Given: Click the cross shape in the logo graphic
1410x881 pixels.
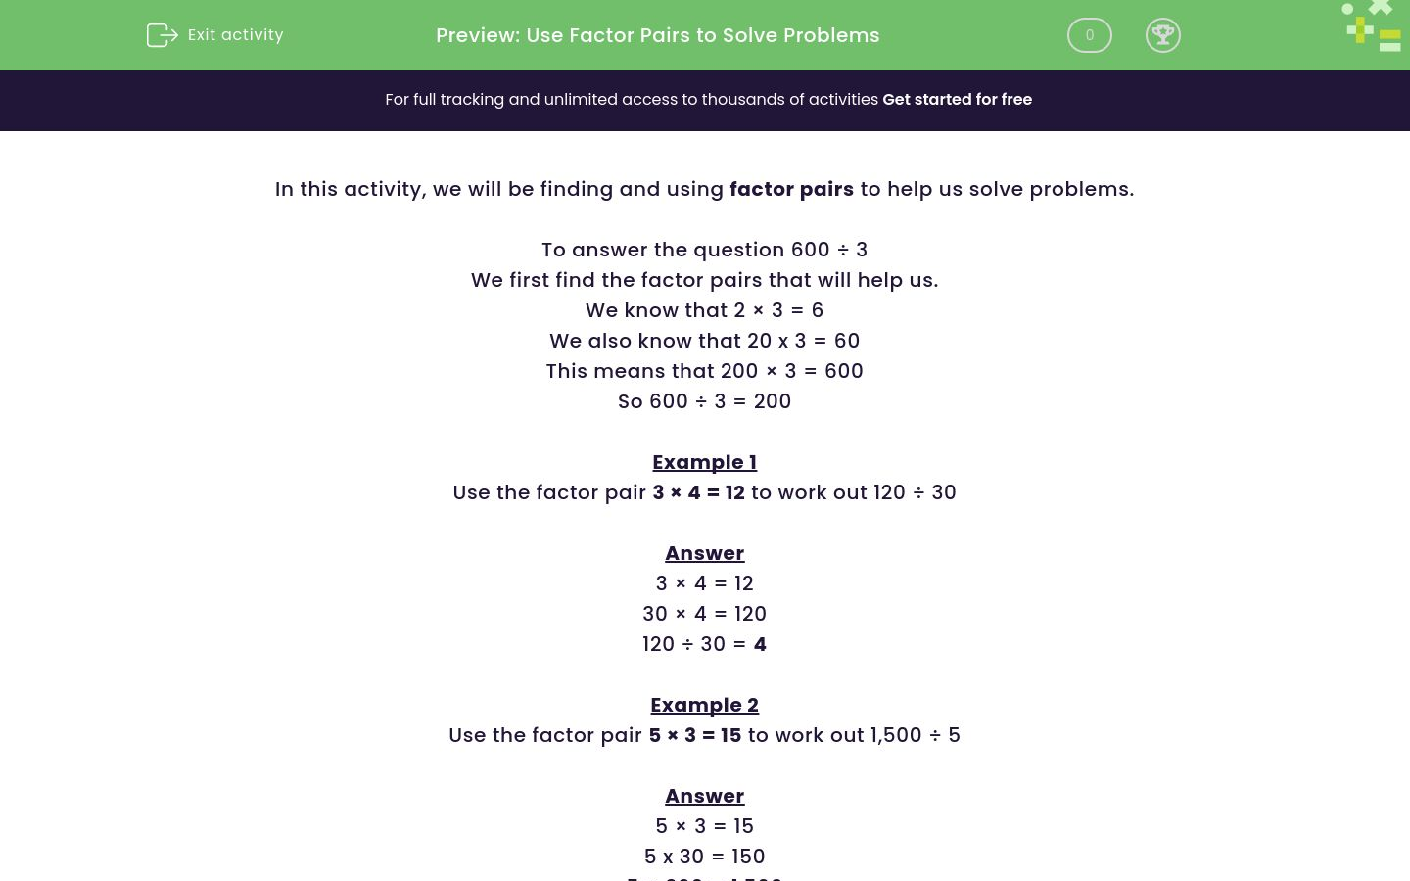Looking at the screenshot, I should point(1380,8).
